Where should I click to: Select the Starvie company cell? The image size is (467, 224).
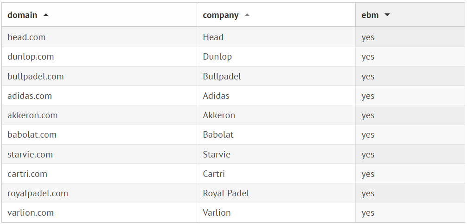(217, 154)
